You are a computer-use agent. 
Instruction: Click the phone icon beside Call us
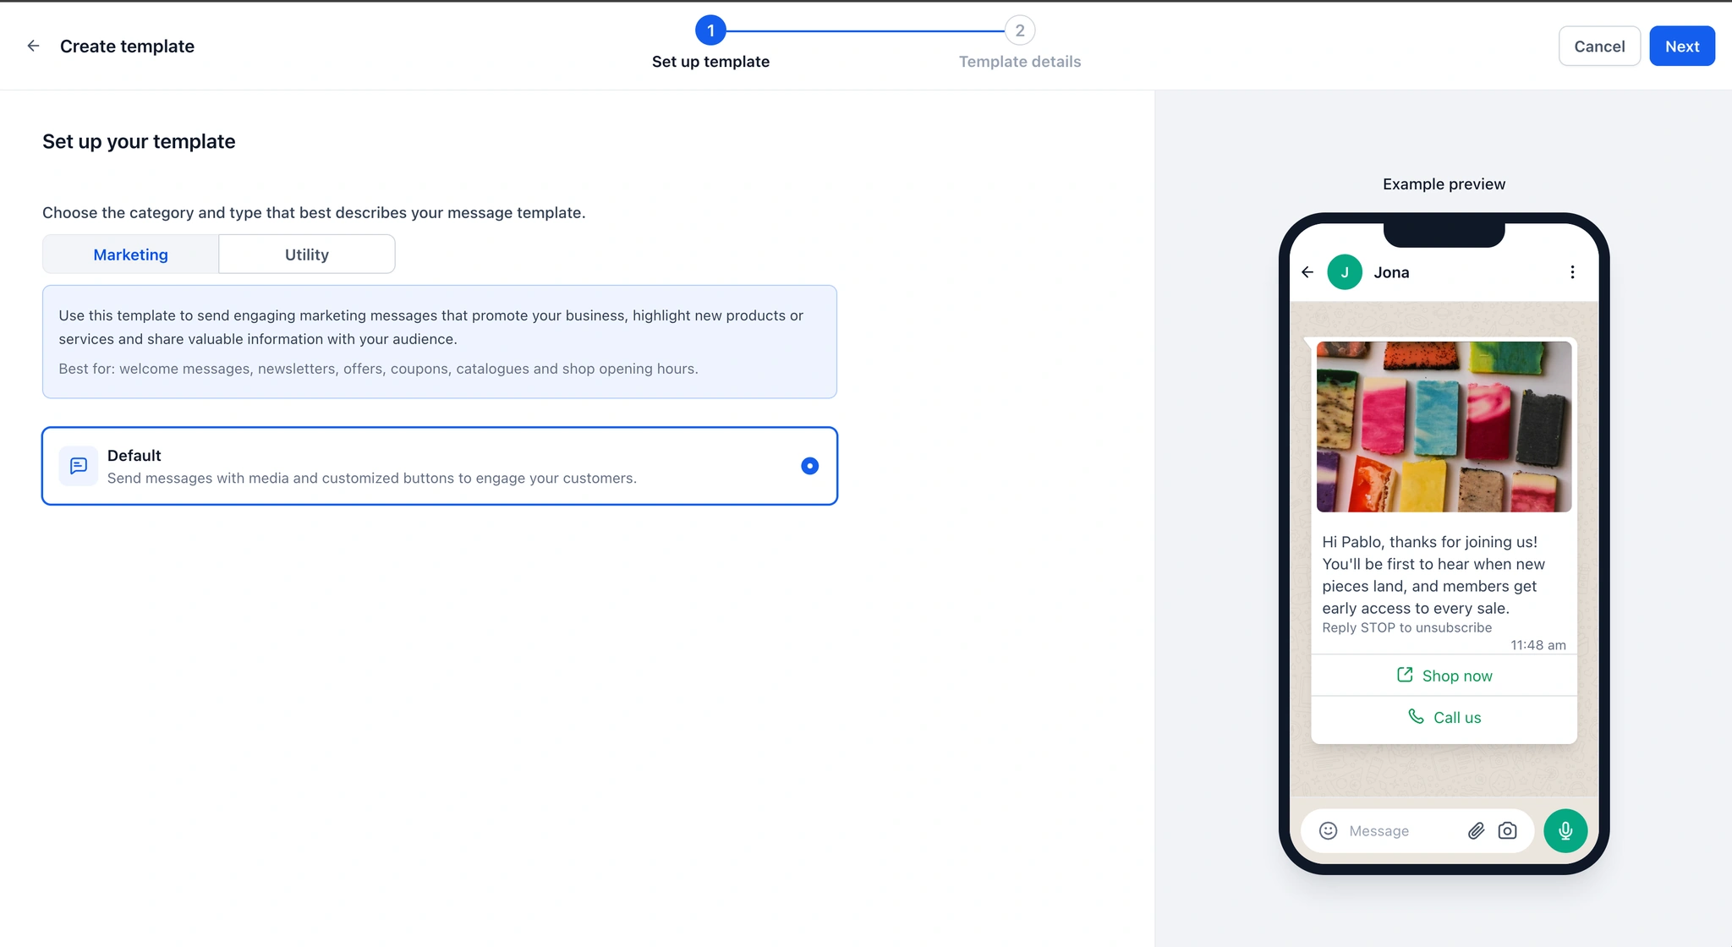click(1416, 716)
